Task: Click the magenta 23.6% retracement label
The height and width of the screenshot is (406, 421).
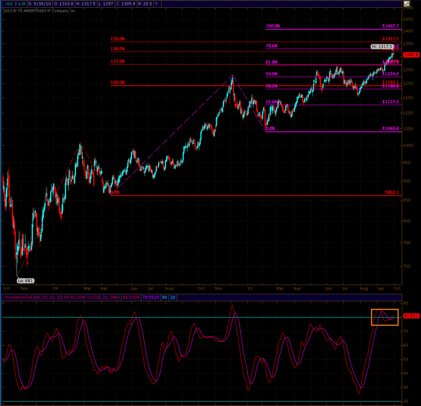Action: coord(272,102)
